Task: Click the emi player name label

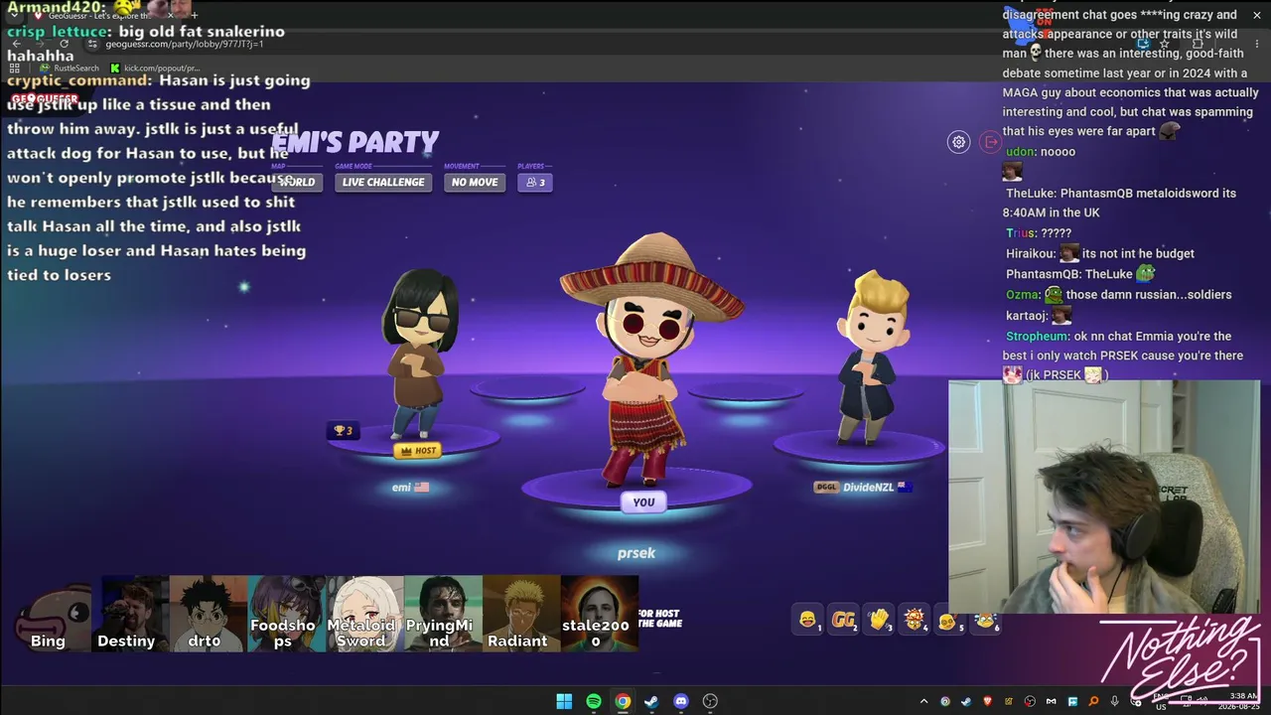Action: (x=401, y=488)
